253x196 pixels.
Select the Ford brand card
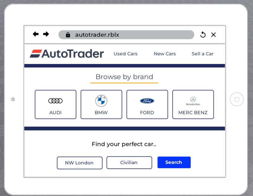click(147, 104)
